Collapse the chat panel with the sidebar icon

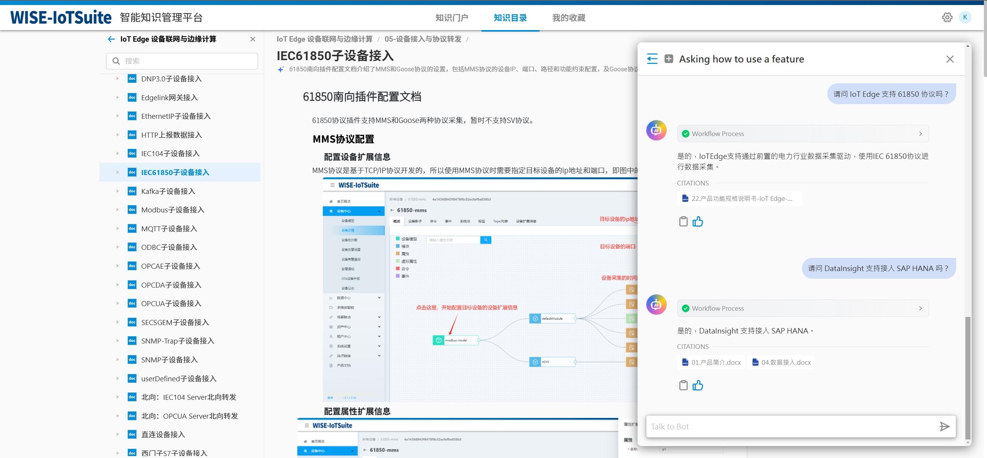pos(652,59)
